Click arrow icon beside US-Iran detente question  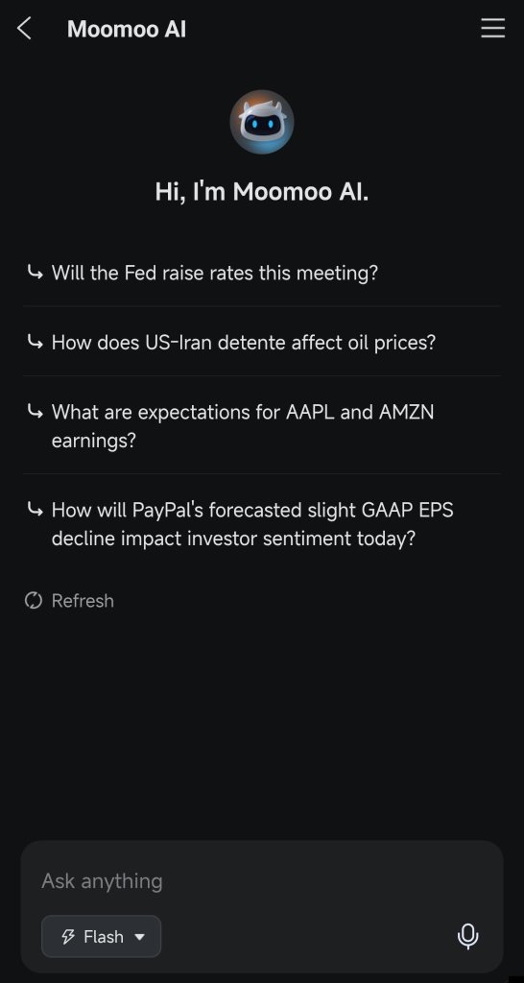[36, 342]
